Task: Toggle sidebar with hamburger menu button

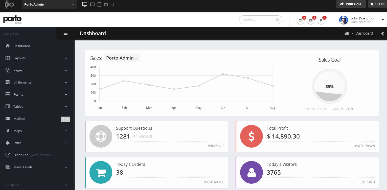Action: pos(65,33)
